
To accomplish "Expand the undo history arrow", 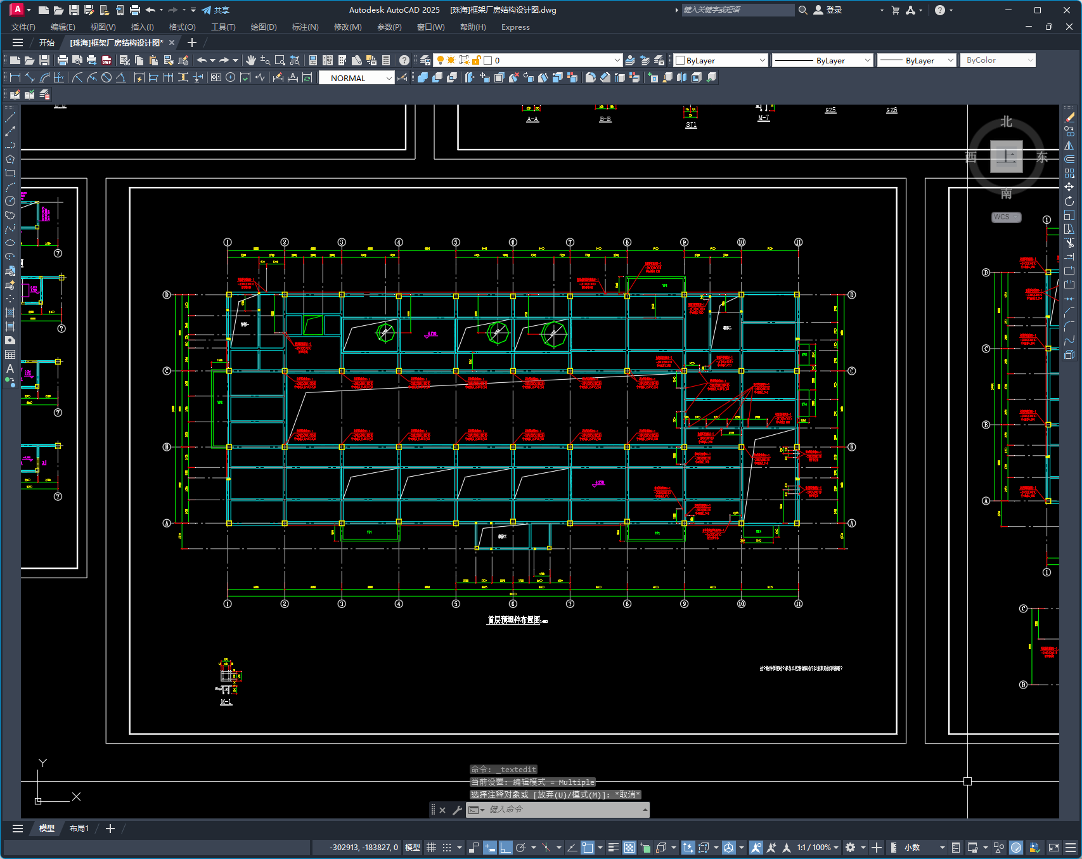I will click(212, 60).
